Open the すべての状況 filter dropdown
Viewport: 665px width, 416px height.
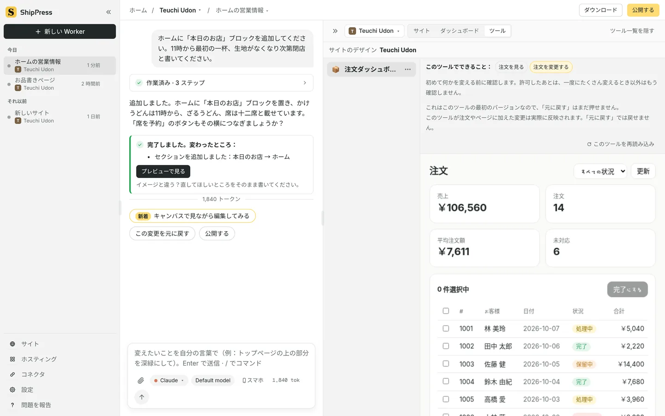coord(600,171)
